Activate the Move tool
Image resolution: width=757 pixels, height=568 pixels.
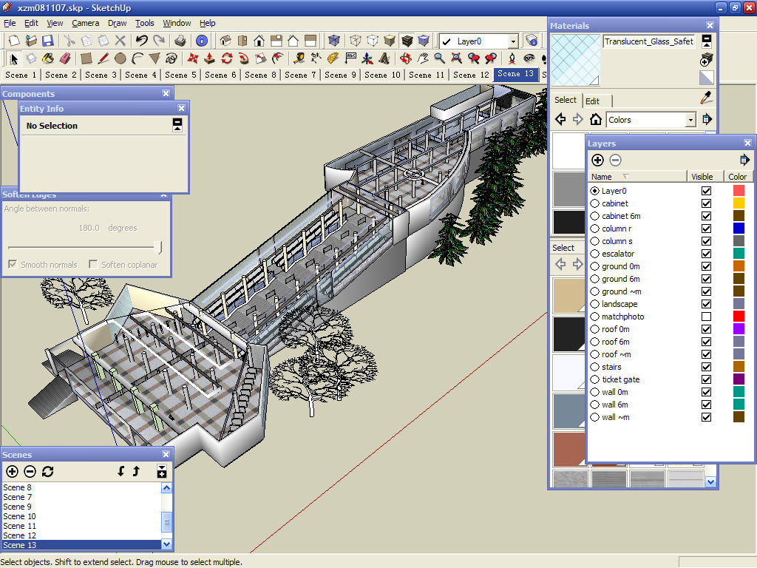[x=193, y=59]
